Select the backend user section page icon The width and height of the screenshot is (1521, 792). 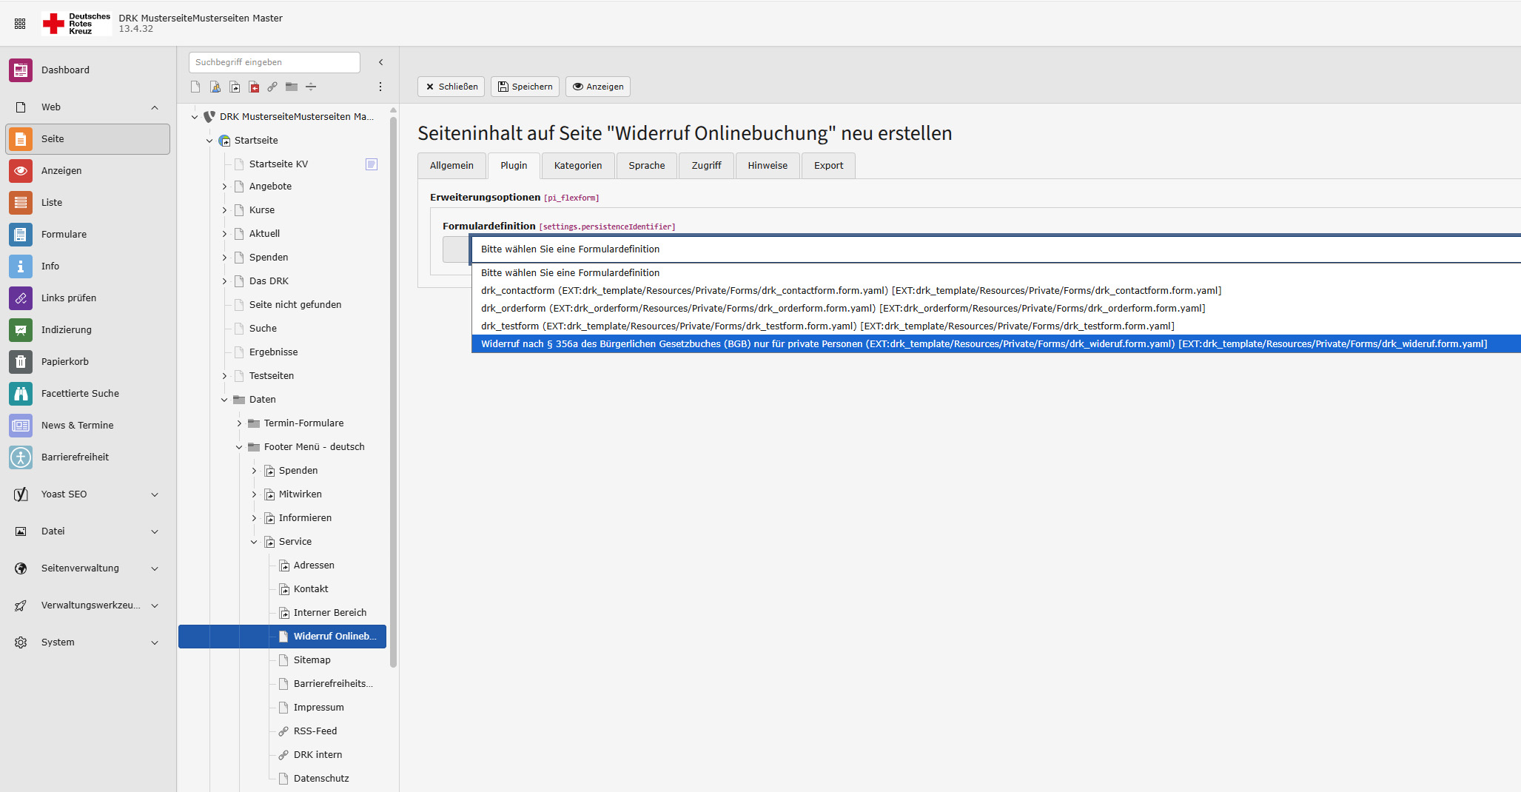(215, 87)
